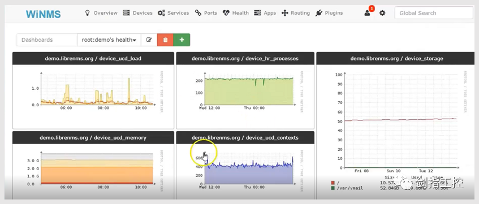Open the user account menu icon
The width and height of the screenshot is (479, 204).
coord(367,13)
